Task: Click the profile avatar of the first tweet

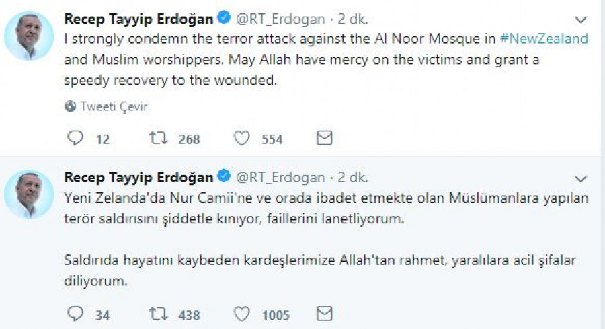Action: pos(29,36)
